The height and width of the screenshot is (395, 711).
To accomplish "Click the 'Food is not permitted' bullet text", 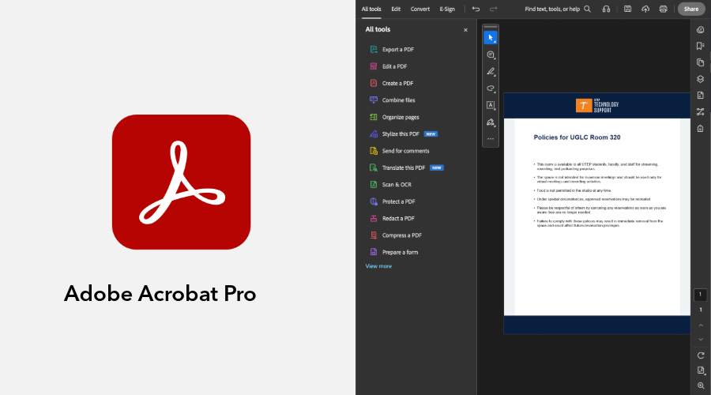I will (574, 190).
